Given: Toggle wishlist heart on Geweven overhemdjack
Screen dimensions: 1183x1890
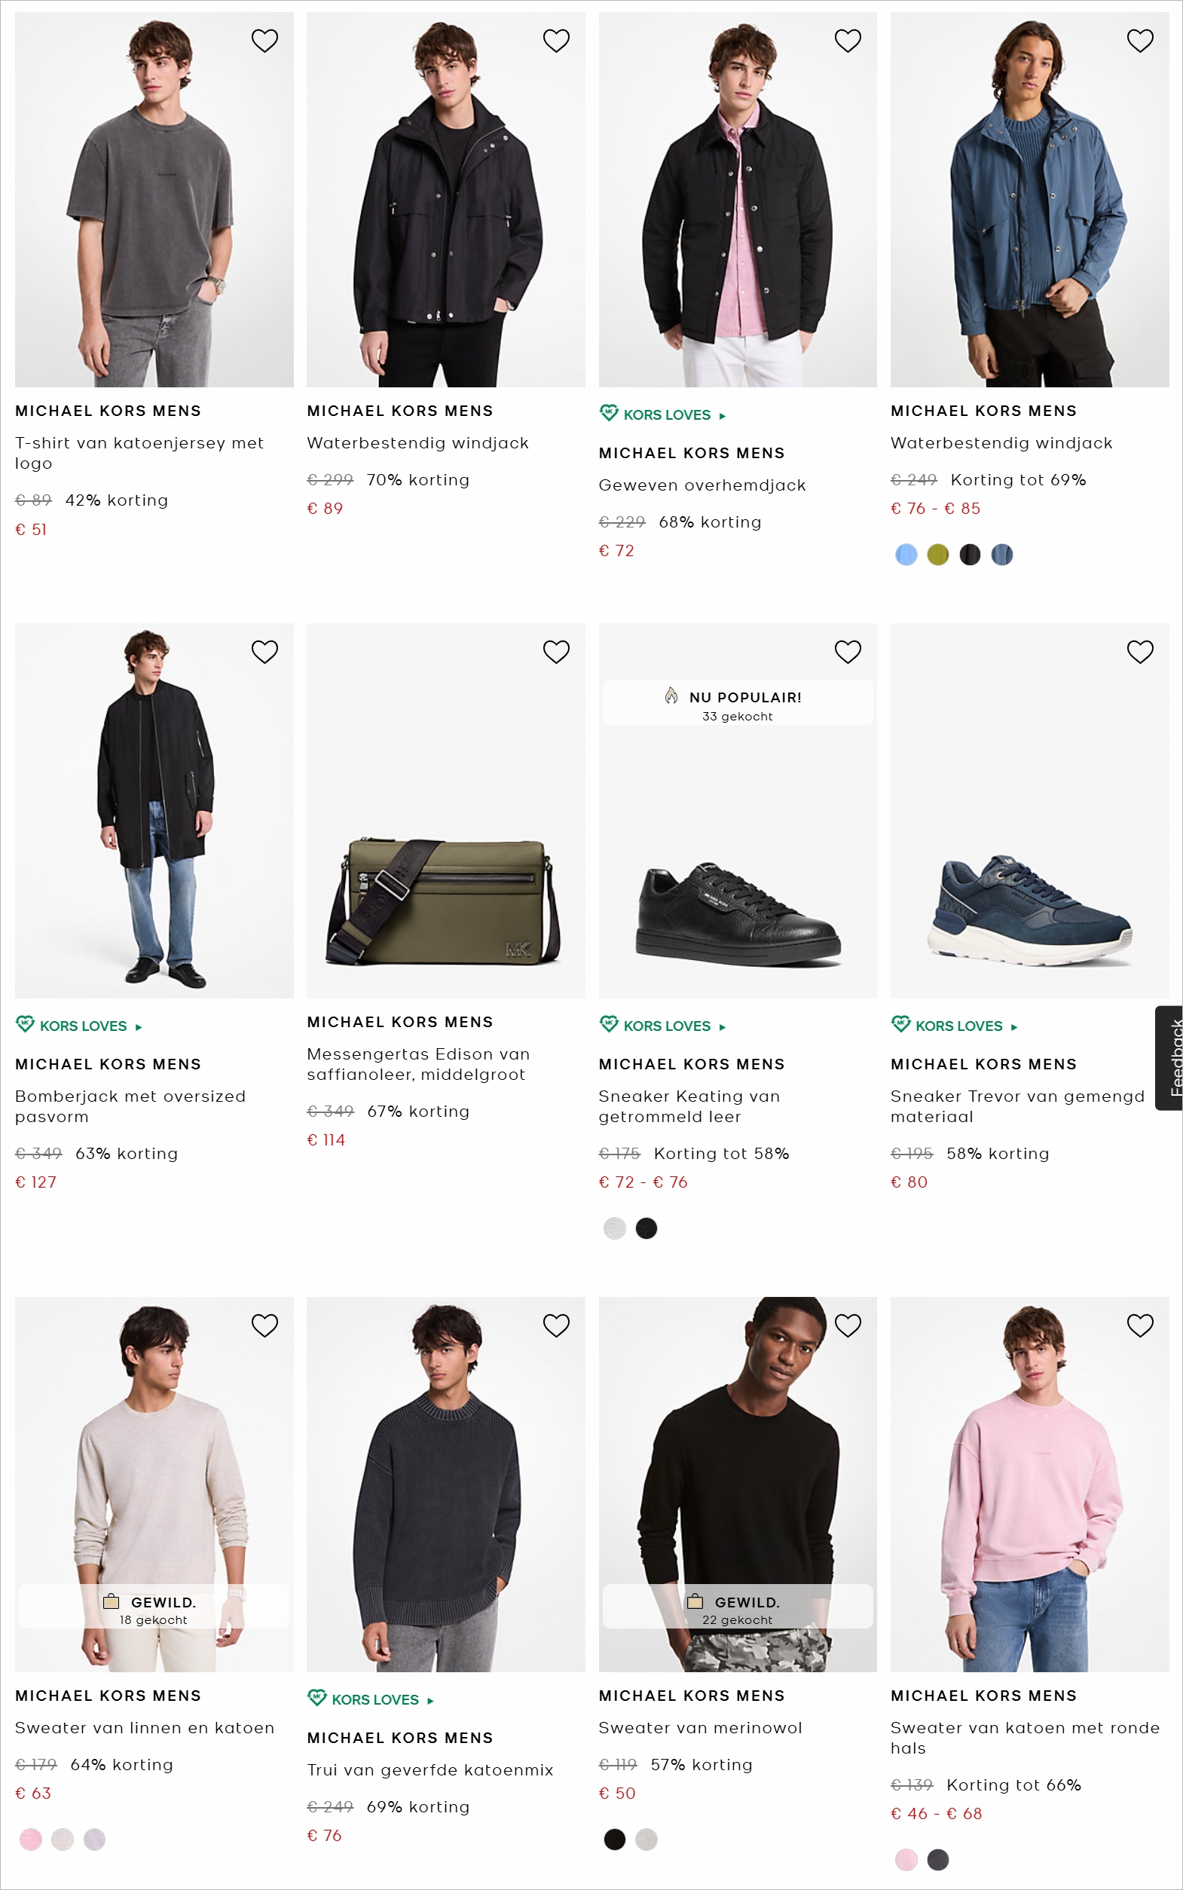Looking at the screenshot, I should (848, 41).
